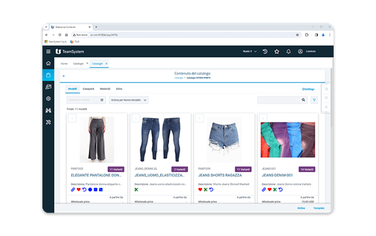Viewport: 376px width, 236px height.
Task: Click the 2 Varianti badge on JEANS_DENIM_EL
Action: tap(180, 170)
